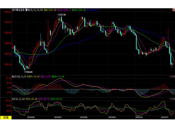Click the red plus icon in RSI panel

(170, 99)
